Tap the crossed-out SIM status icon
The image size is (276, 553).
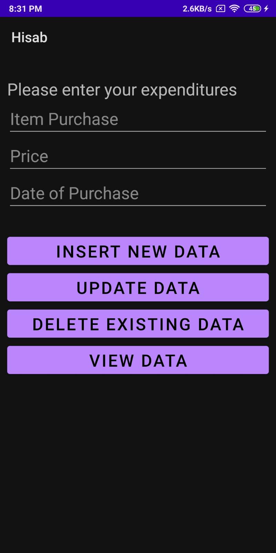(220, 9)
